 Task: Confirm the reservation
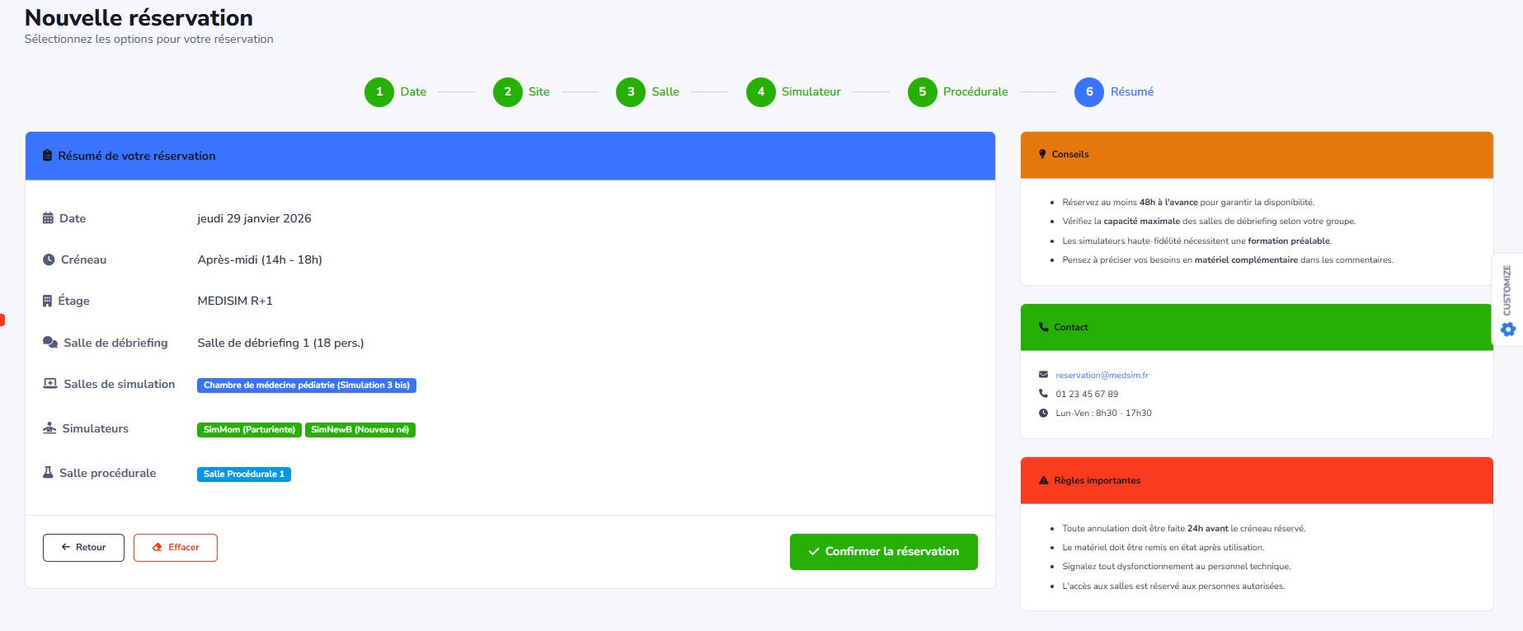883,552
